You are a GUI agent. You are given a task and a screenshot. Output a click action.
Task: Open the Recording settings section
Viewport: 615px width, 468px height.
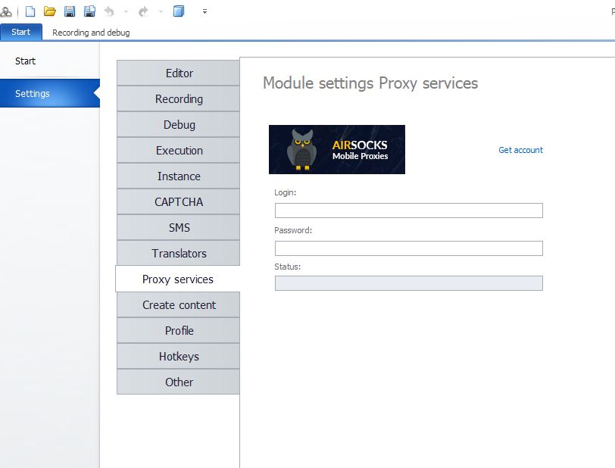point(178,99)
